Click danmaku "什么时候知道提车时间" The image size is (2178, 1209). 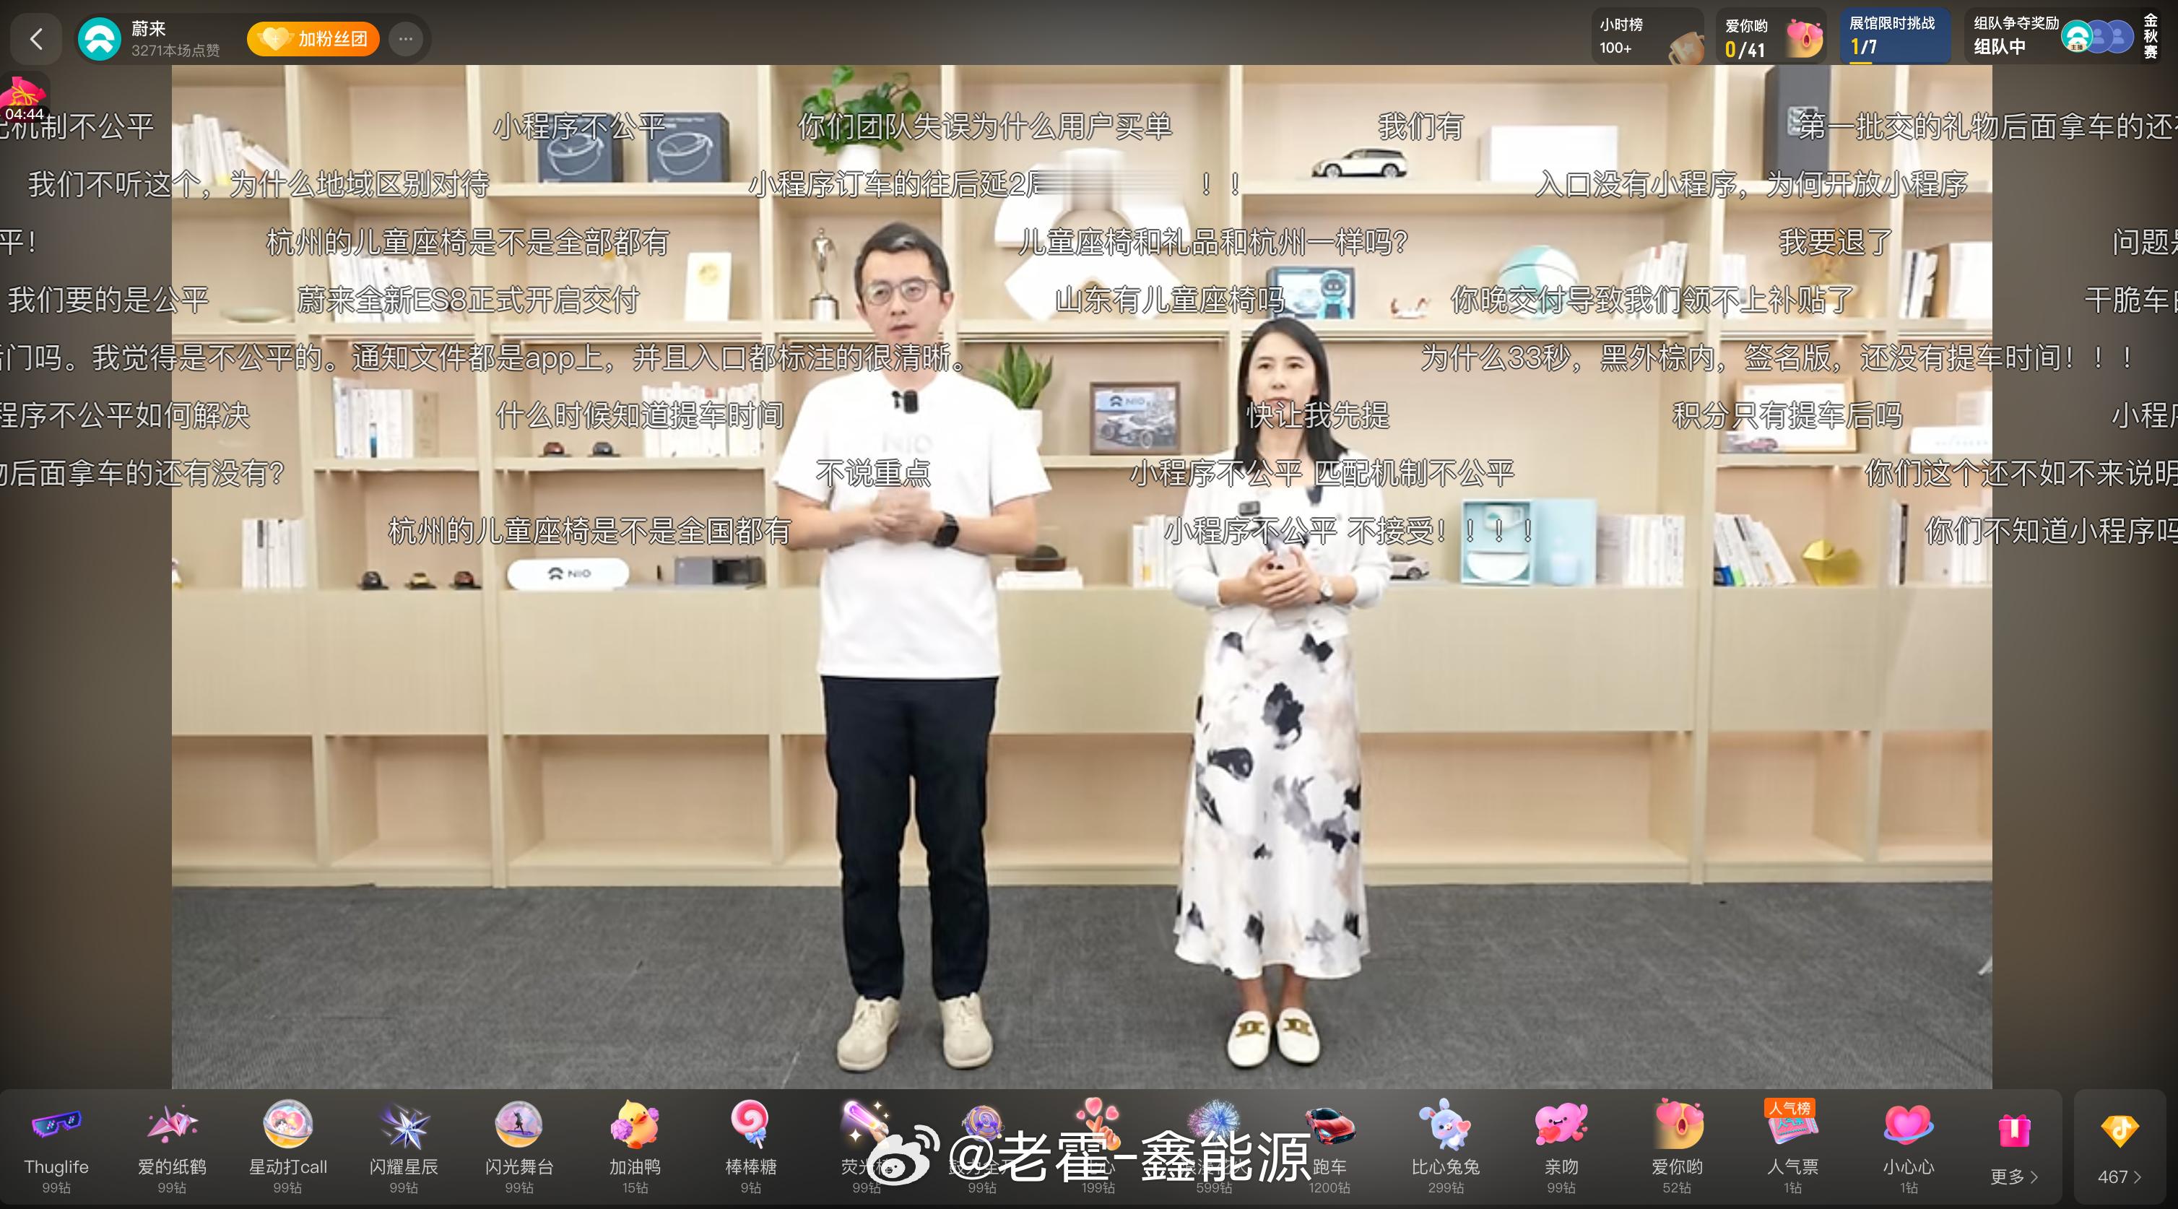[640, 415]
